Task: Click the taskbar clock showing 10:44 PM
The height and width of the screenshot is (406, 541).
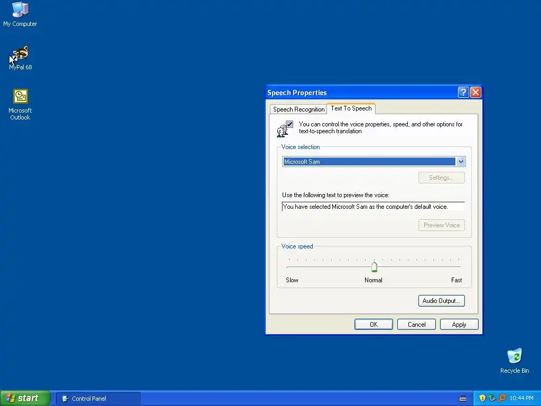Action: point(521,399)
